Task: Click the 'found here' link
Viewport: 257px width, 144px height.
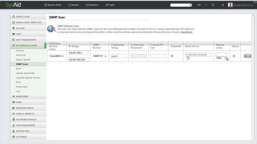Action: (187, 32)
